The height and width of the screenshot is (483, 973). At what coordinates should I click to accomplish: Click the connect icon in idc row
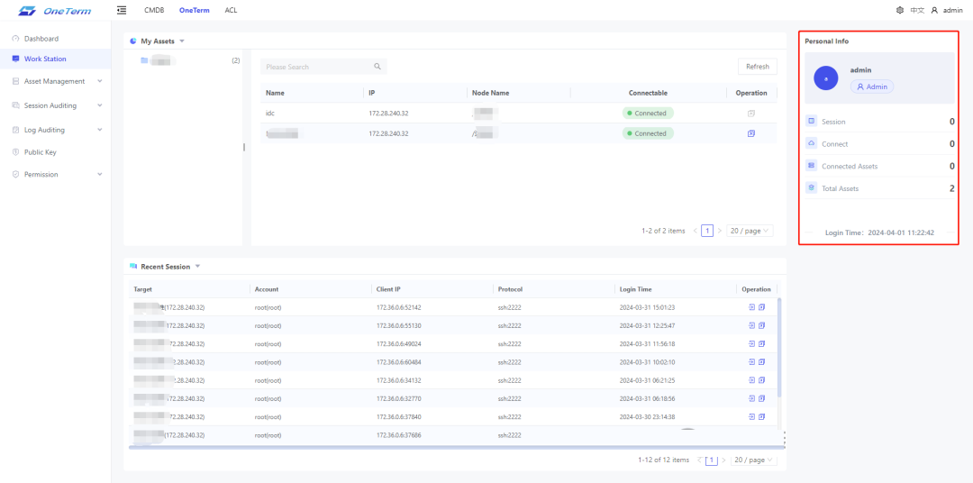750,113
